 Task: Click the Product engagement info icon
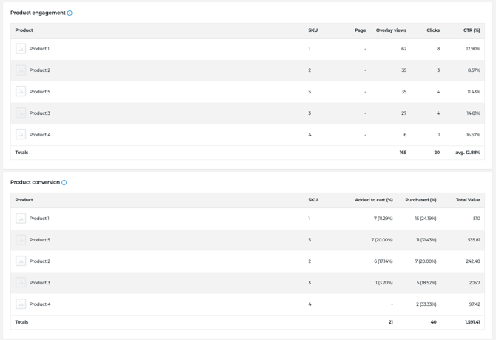coord(70,13)
